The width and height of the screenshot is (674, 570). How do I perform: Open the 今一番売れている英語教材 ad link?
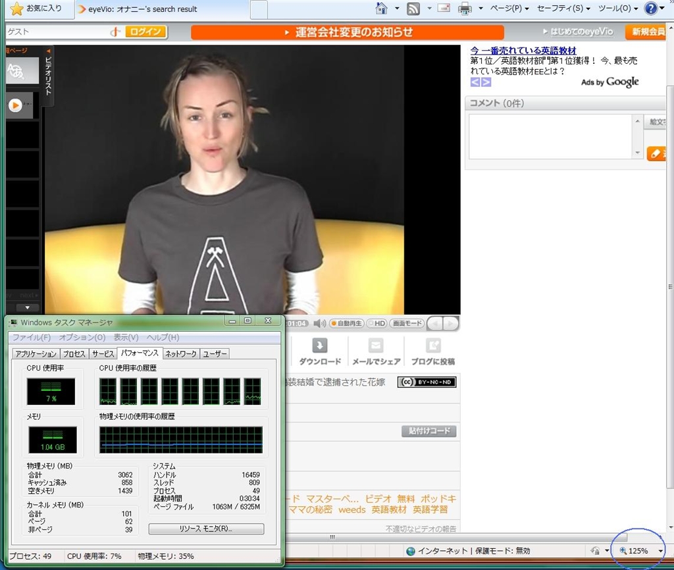[x=523, y=50]
